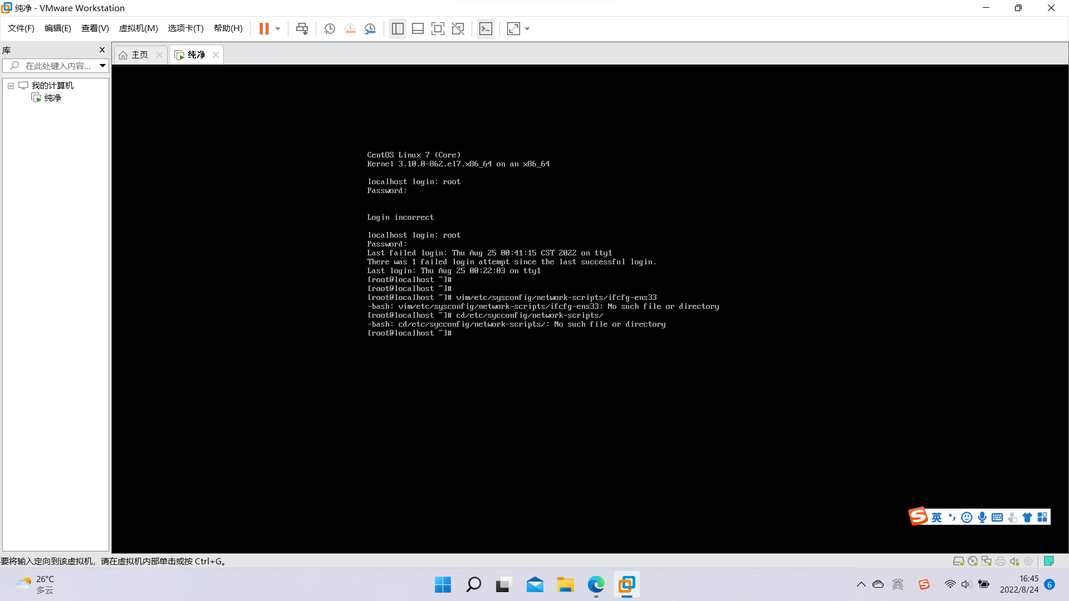
Task: Open Microsoft Edge from taskbar
Action: (596, 585)
